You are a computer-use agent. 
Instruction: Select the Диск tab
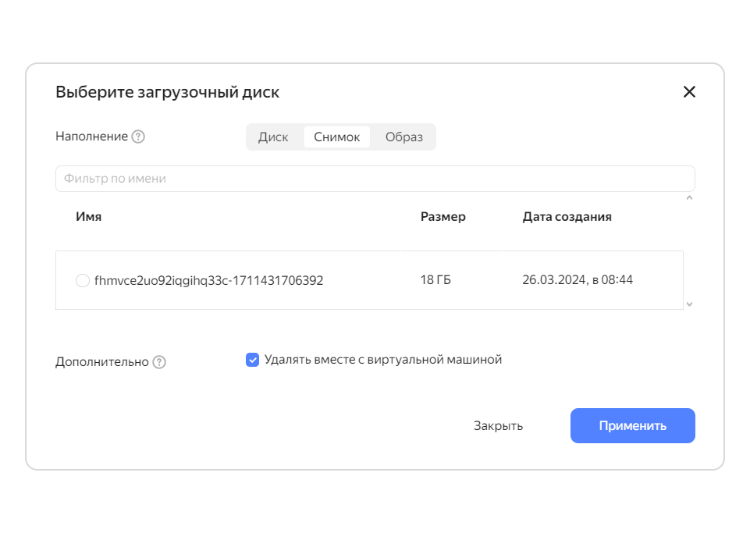click(x=273, y=137)
